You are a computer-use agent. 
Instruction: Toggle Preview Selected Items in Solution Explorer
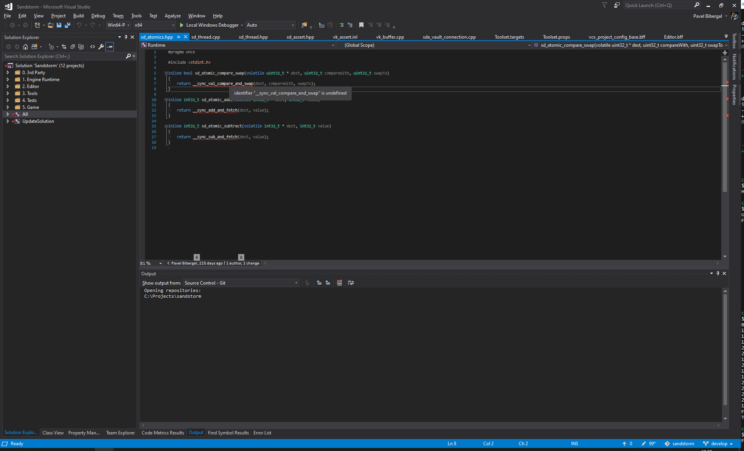point(110,47)
